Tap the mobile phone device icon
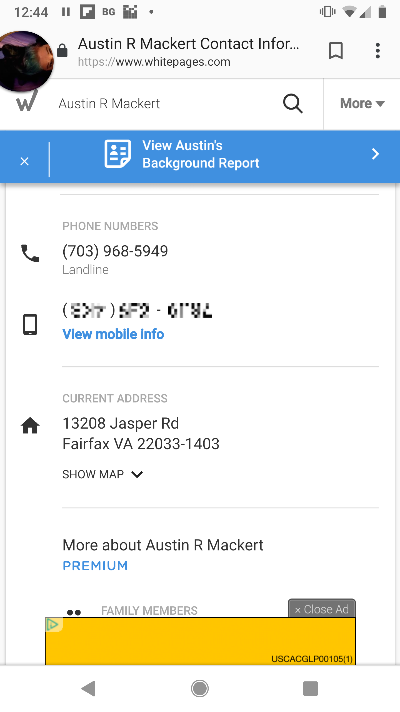The height and width of the screenshot is (712, 400). click(30, 324)
